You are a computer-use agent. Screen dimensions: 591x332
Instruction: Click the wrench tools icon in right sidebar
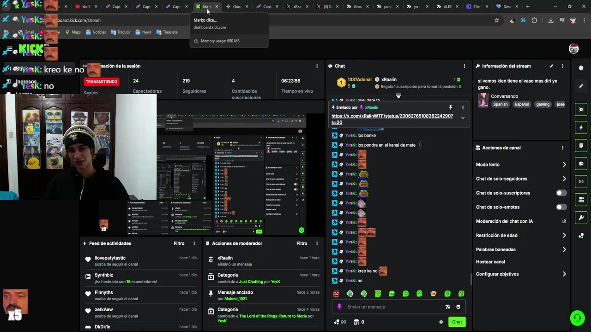point(581,218)
